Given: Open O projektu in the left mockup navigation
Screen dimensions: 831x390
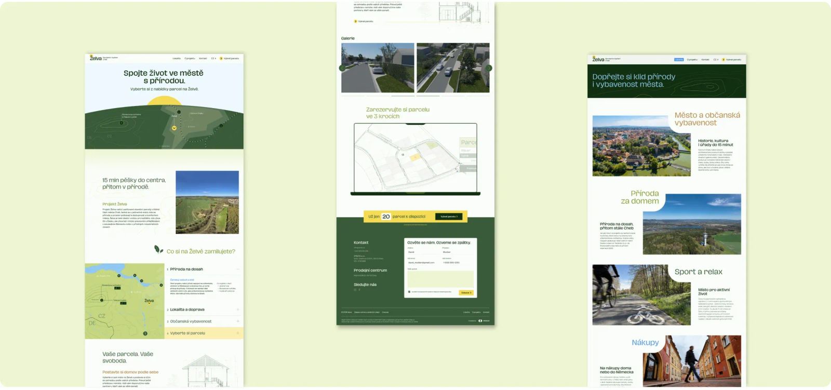Looking at the screenshot, I should coord(190,59).
